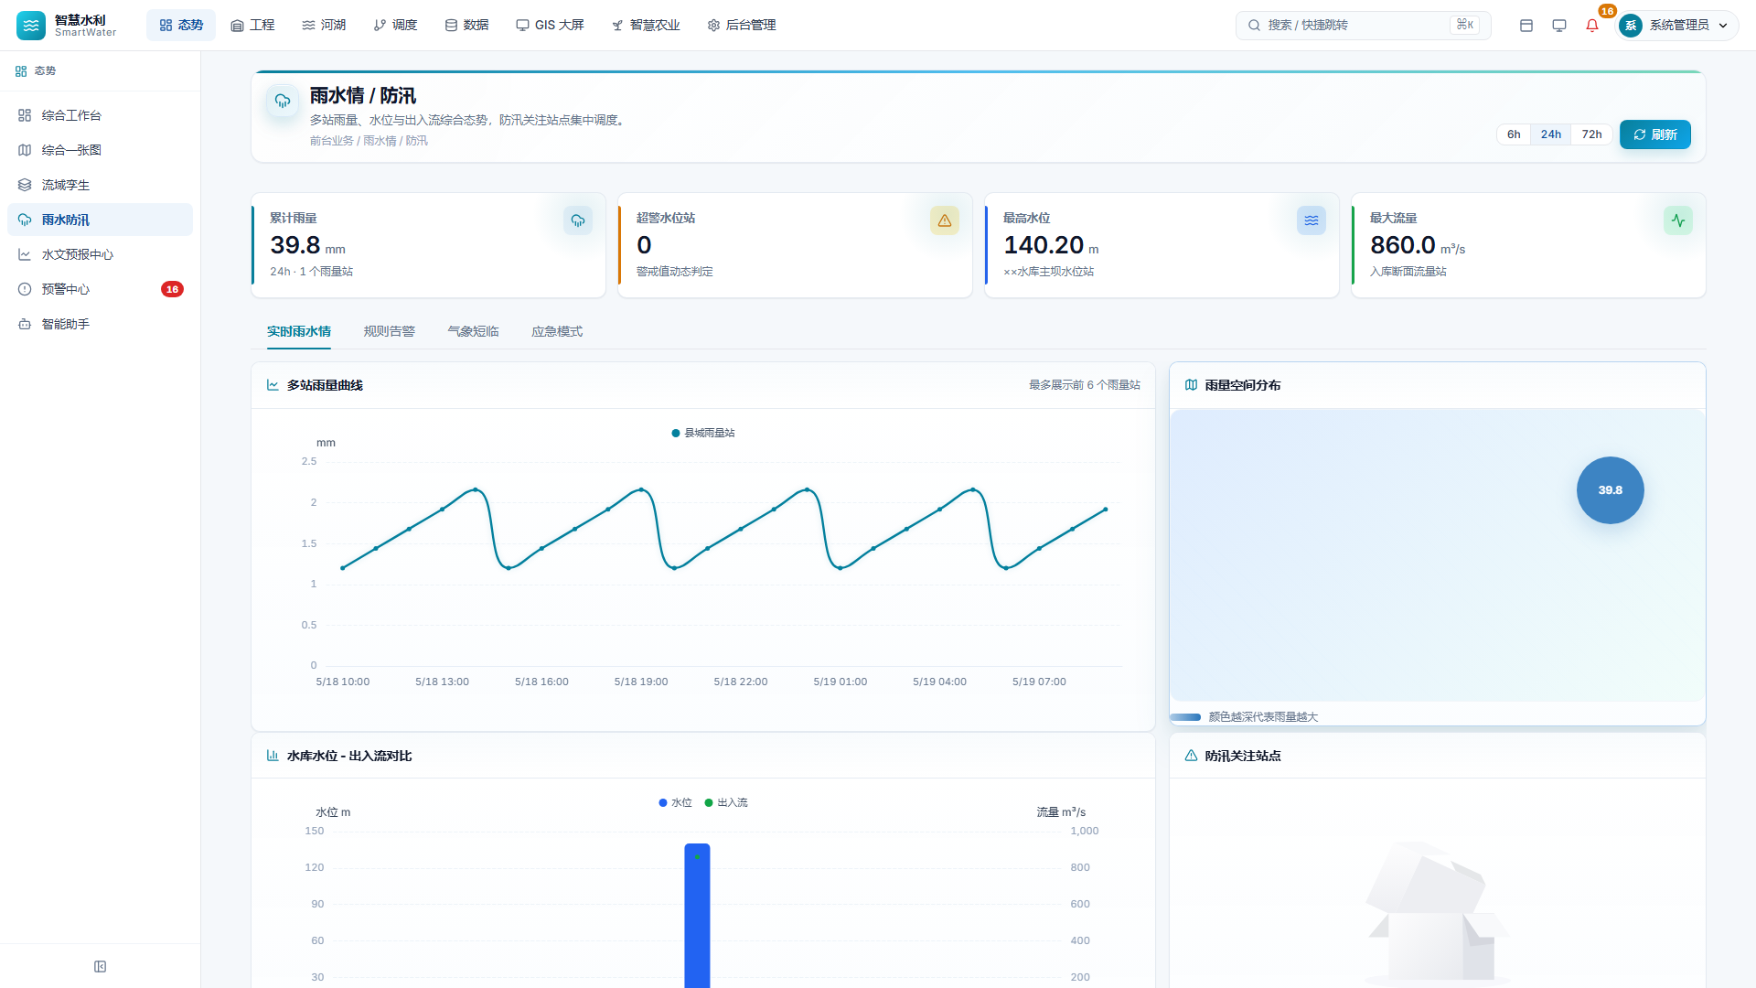
Task: Open 水文预报中心 in the sidebar
Action: pyautogui.click(x=101, y=254)
